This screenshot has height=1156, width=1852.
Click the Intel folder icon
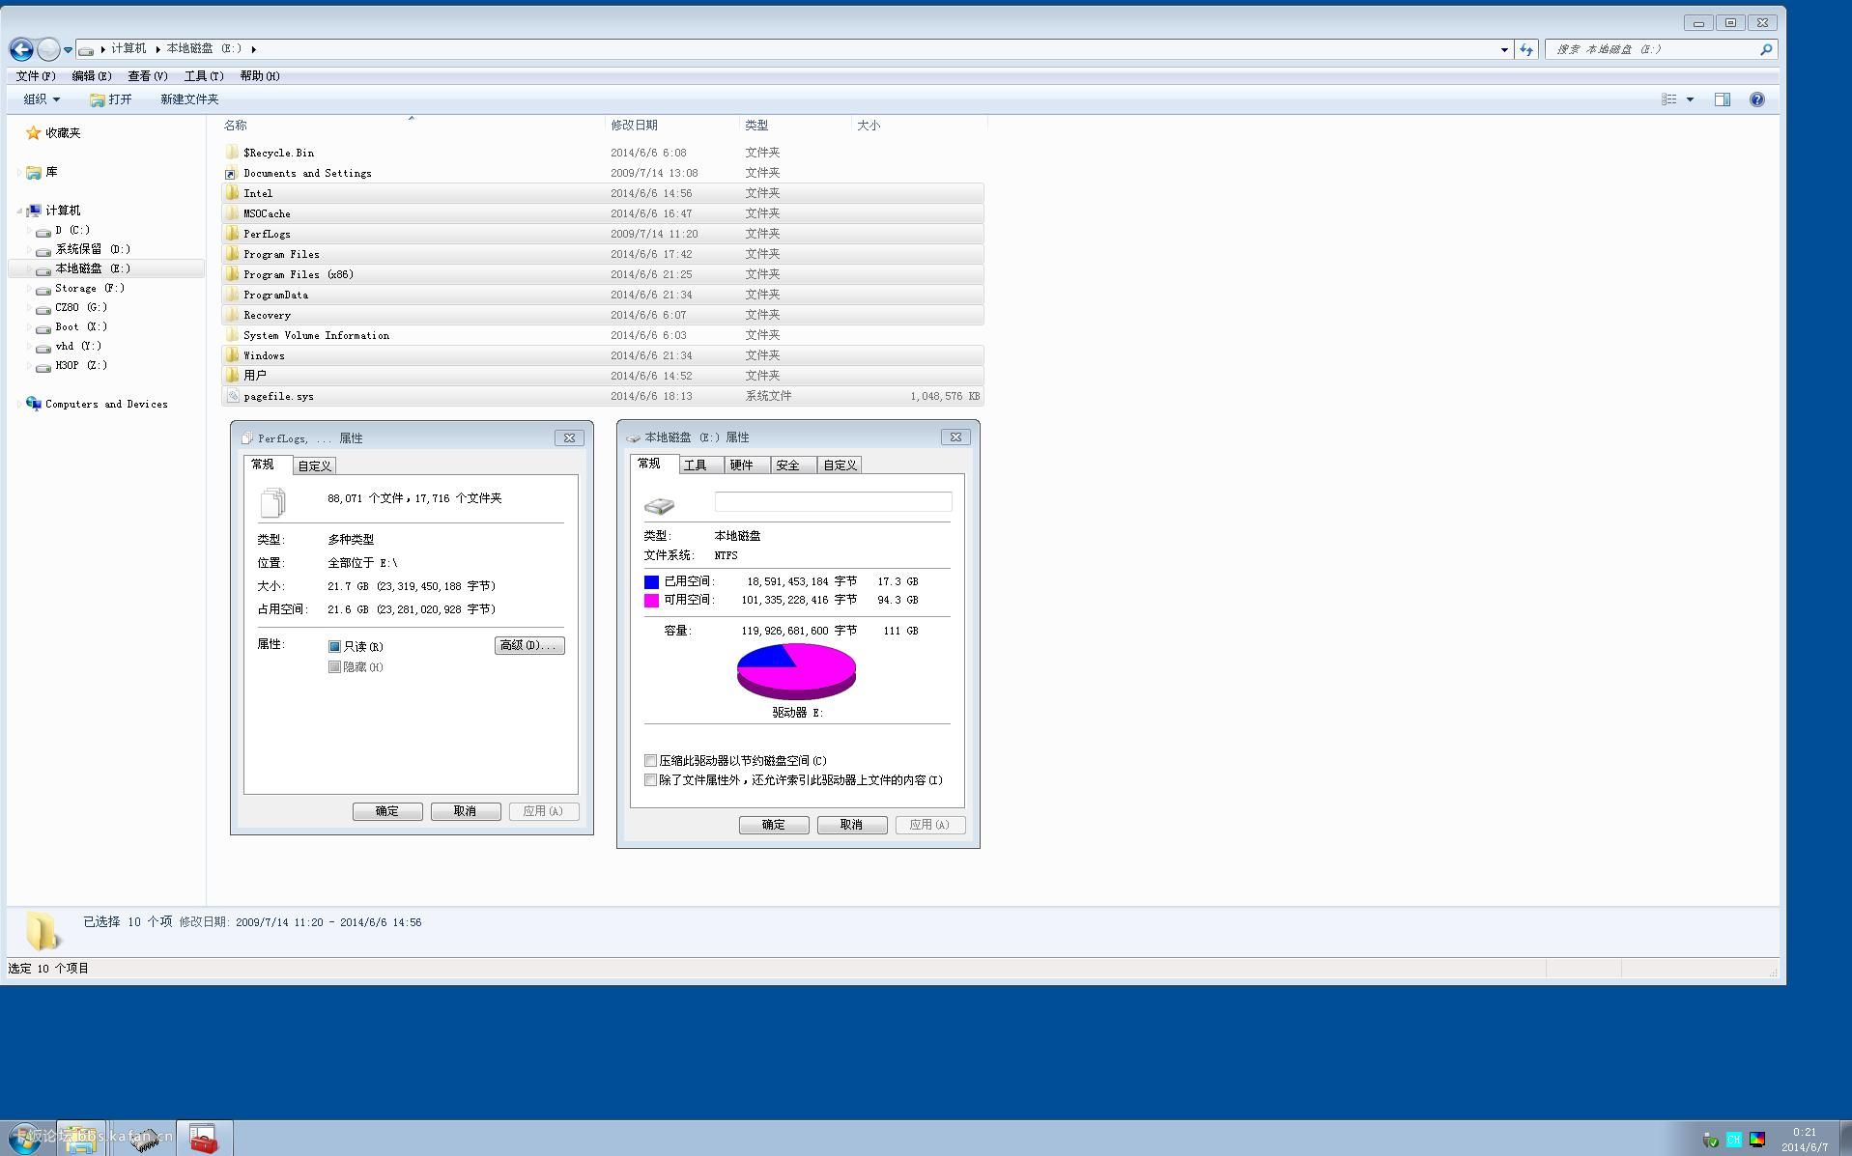click(x=232, y=193)
